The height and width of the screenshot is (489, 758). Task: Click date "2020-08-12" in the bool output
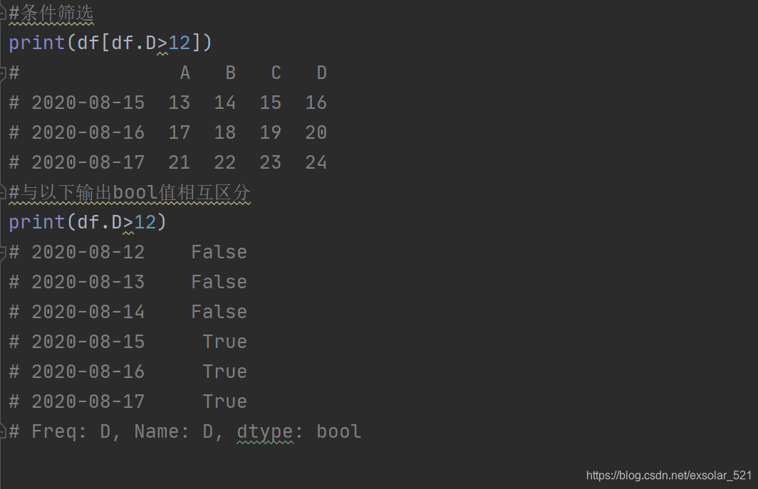88,252
